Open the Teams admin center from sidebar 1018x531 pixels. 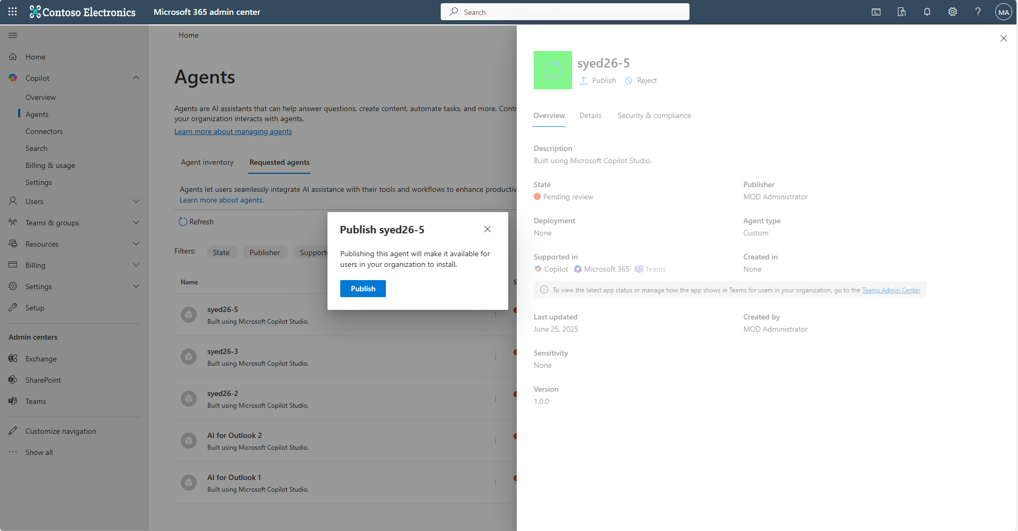tap(36, 401)
